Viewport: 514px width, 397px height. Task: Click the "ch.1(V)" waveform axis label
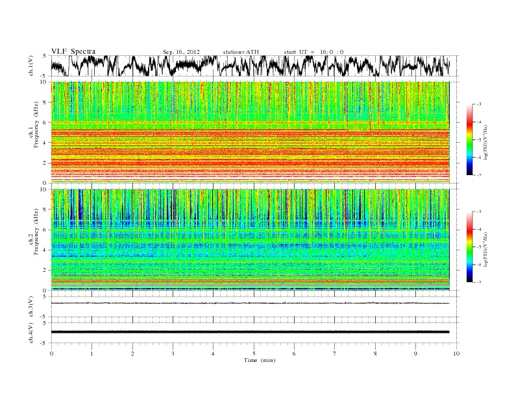[x=31, y=66]
